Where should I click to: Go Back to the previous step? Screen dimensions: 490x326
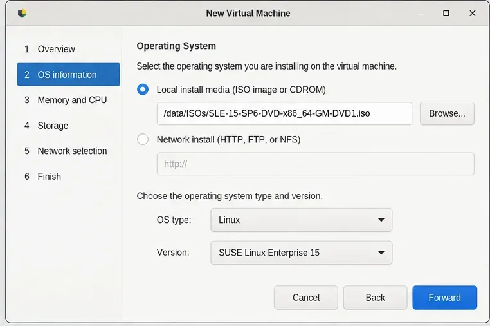click(x=376, y=298)
